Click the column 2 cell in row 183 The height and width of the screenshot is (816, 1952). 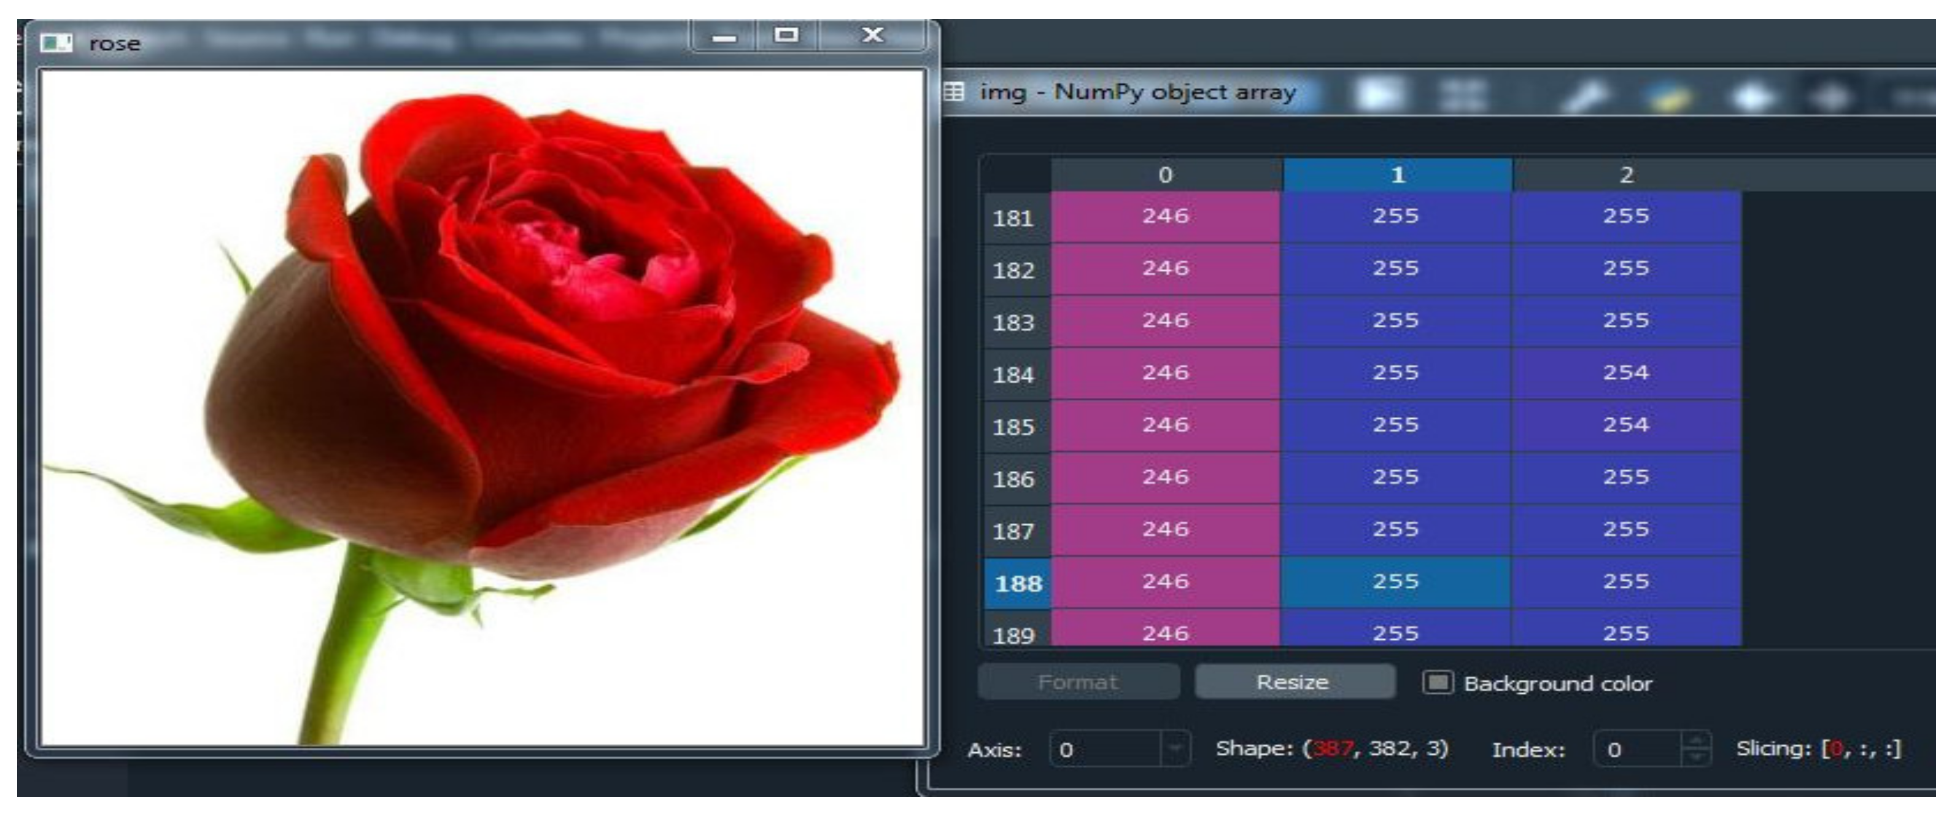click(x=1626, y=321)
